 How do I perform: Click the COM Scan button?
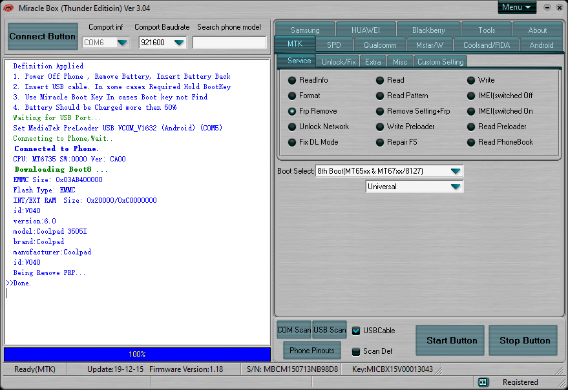tap(294, 330)
